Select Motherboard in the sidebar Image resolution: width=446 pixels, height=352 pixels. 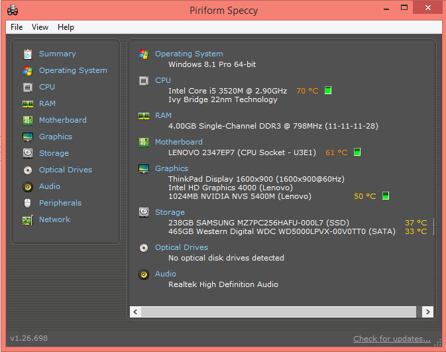pos(63,120)
